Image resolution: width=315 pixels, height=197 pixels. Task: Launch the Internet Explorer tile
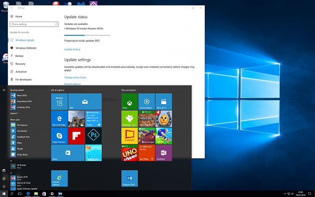(59, 179)
